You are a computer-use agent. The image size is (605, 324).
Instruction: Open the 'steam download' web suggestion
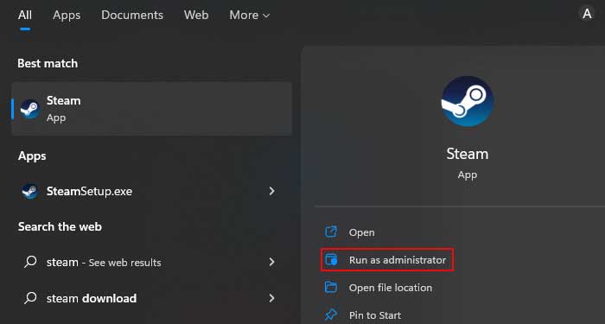151,298
